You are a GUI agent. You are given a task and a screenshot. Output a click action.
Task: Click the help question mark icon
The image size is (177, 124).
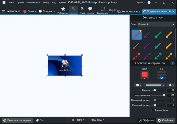pyautogui.click(x=173, y=63)
